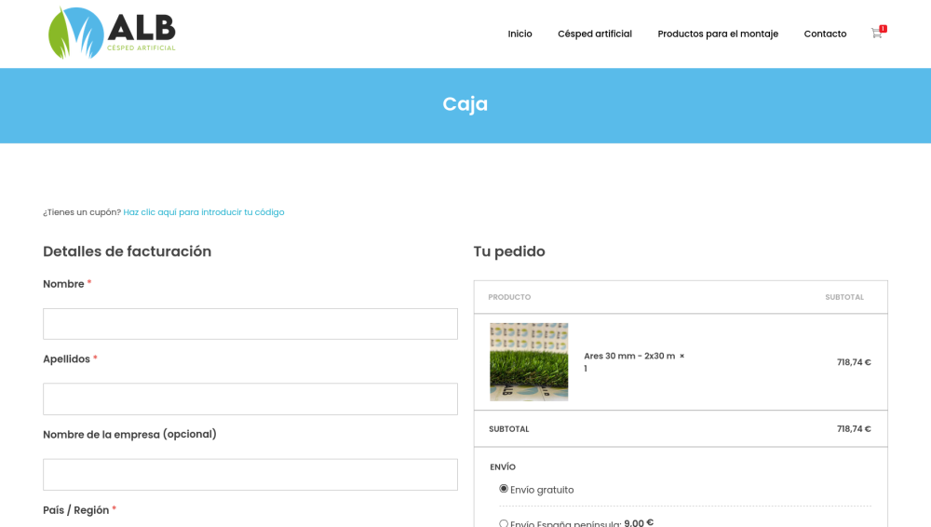The width and height of the screenshot is (931, 527).
Task: Click the ALB Césped Artificial logo
Action: pyautogui.click(x=112, y=34)
